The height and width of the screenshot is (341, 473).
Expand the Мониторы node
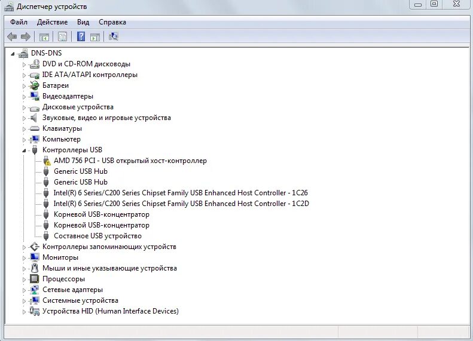24,258
